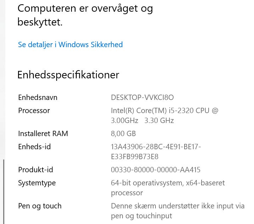Click the Denne skærm understøtter ikke input text
254x224 pixels.
click(177, 206)
